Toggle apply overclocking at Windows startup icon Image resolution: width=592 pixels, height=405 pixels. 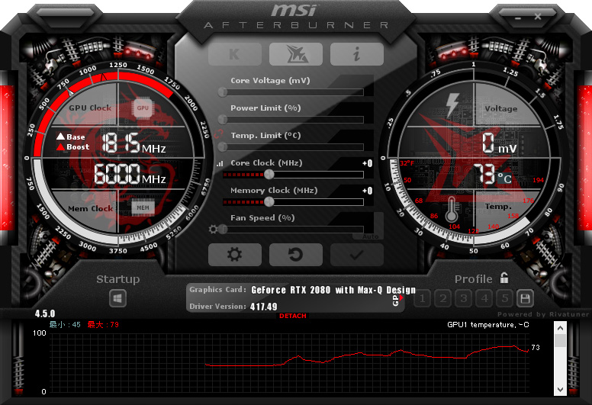117,298
